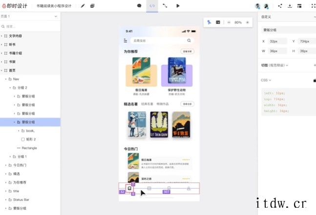Click the FIRE book cover thumbnail
The image size is (316, 215).
pyautogui.click(x=181, y=125)
